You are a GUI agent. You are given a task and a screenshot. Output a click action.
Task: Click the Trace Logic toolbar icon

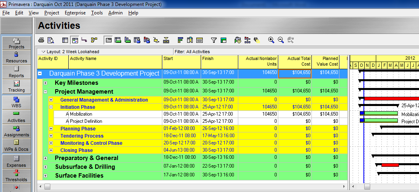point(156,40)
